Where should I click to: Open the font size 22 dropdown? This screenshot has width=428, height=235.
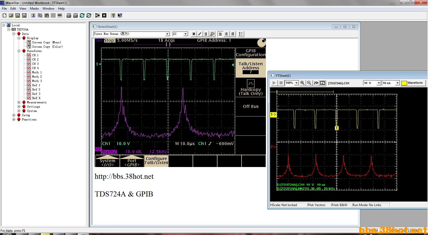[186, 34]
